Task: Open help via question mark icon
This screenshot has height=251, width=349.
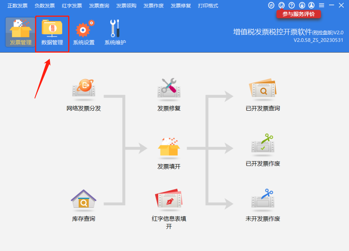Action: [x=292, y=5]
